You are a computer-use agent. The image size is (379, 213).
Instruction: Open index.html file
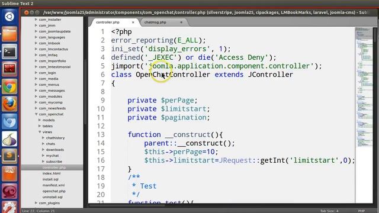click(x=52, y=173)
